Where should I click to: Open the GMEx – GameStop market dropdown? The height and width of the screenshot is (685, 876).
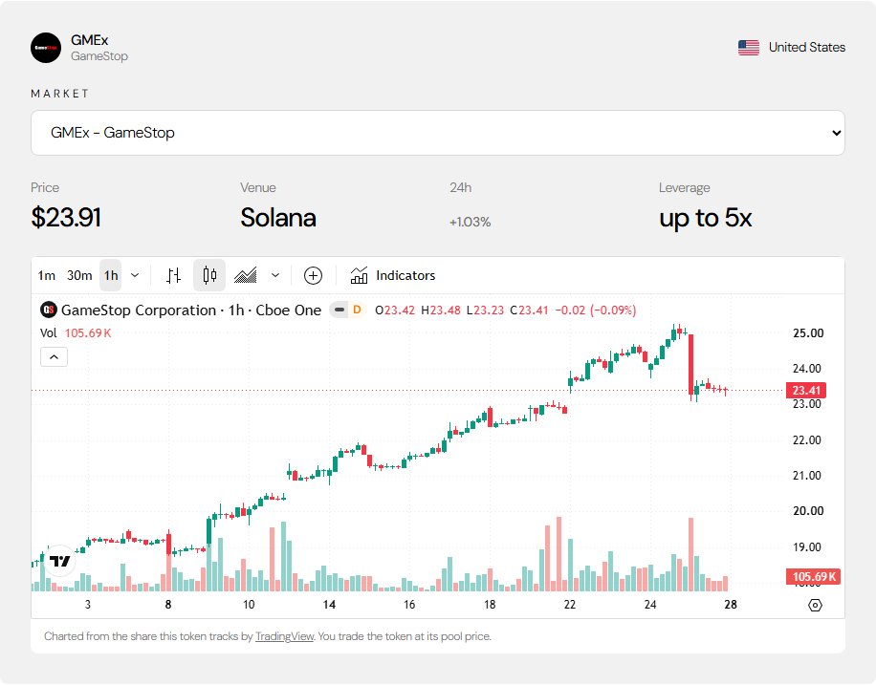tap(437, 133)
